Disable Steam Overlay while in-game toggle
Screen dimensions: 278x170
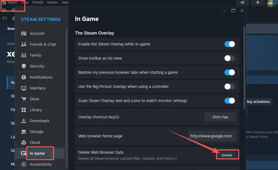point(229,44)
